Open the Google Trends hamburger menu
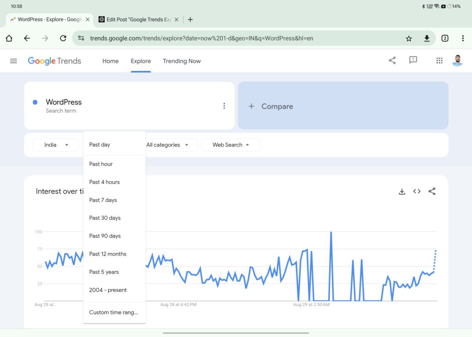The image size is (472, 337). coord(13,61)
